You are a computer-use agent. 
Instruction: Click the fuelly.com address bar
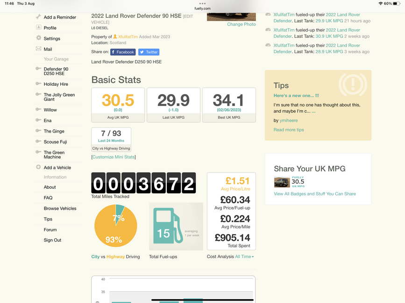point(203,8)
